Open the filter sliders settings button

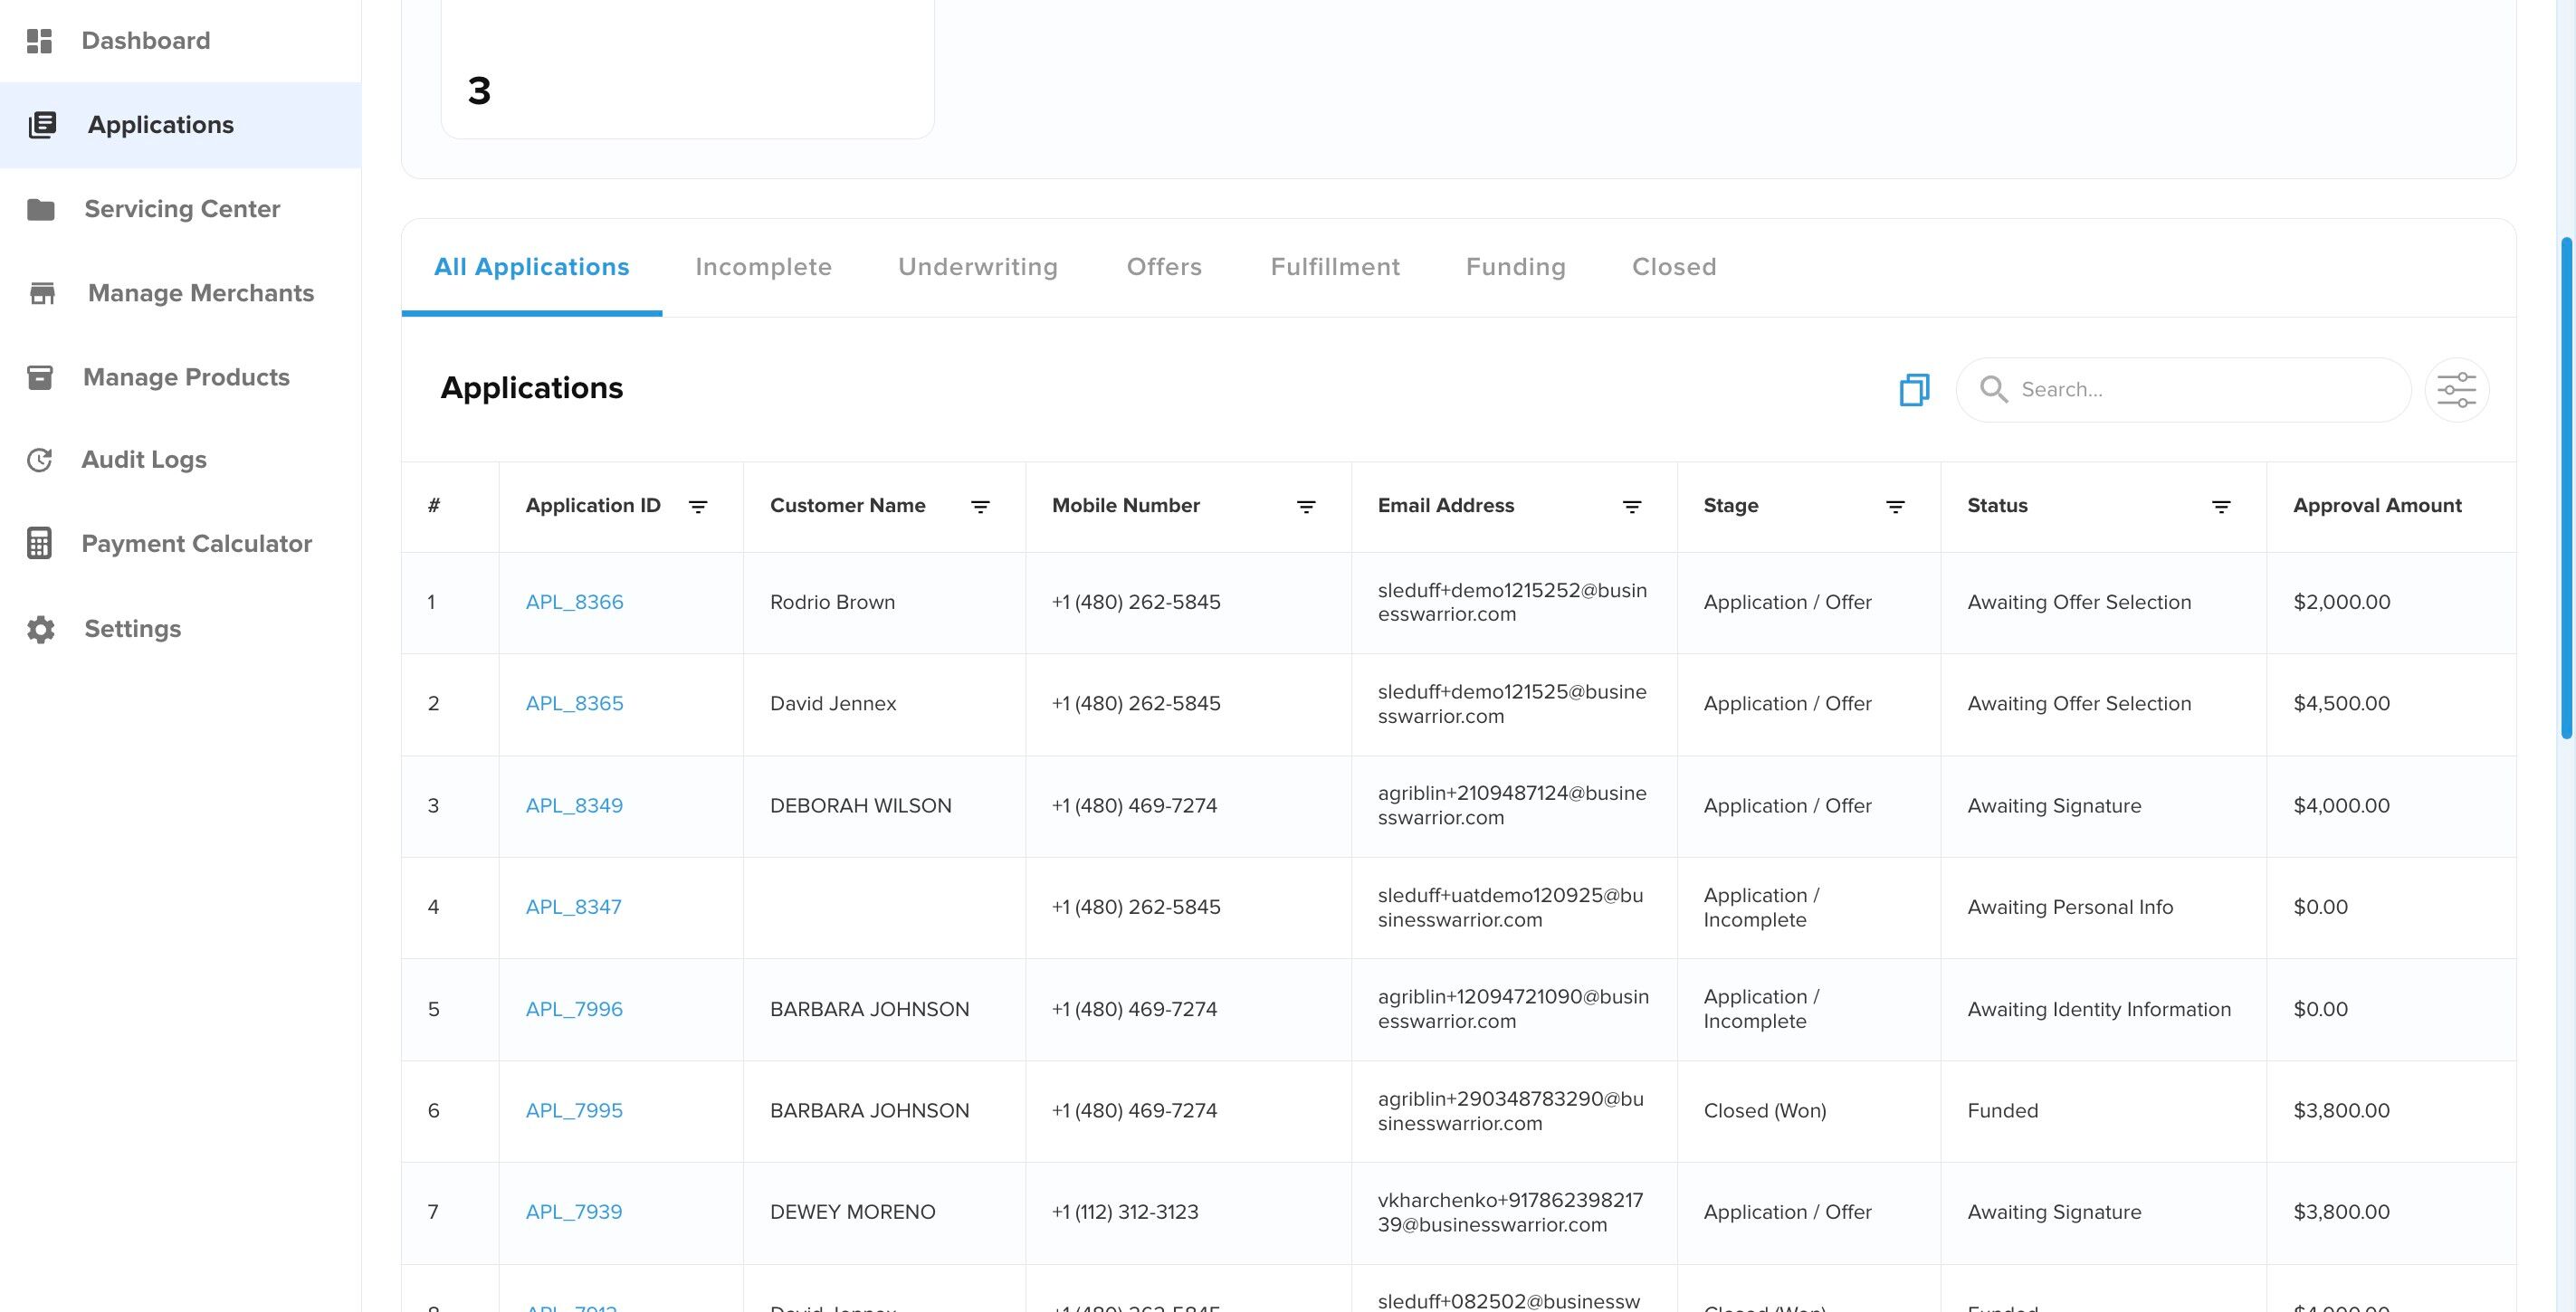[x=2456, y=390]
